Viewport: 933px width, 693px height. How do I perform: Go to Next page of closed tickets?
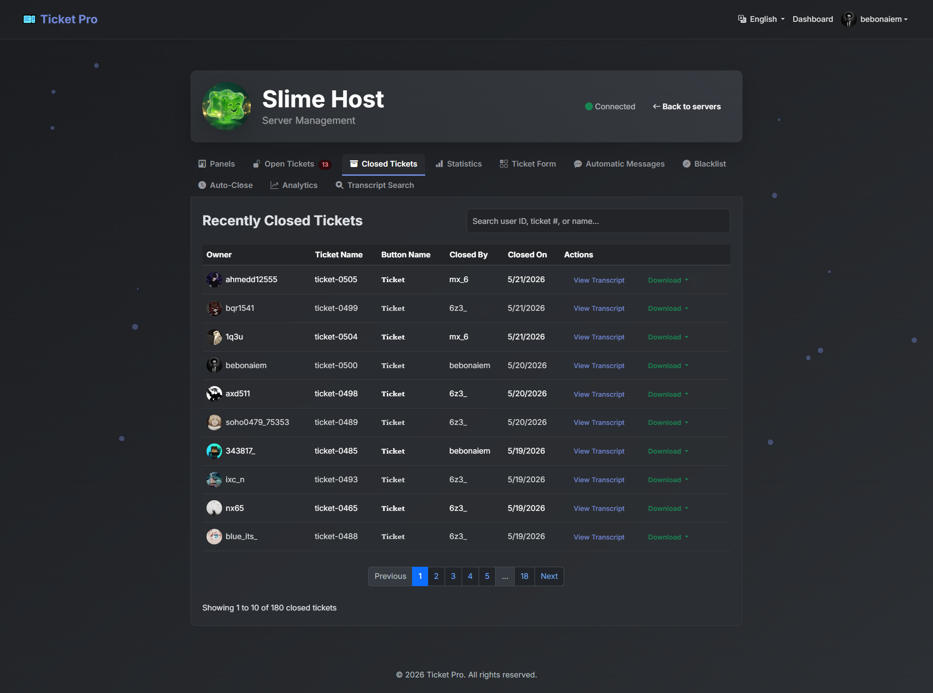click(x=549, y=576)
